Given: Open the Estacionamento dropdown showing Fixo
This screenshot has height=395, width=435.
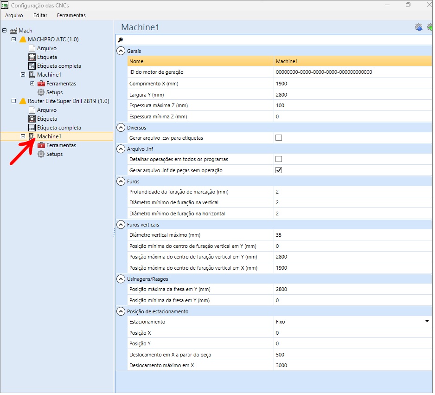Looking at the screenshot, I should [426, 322].
